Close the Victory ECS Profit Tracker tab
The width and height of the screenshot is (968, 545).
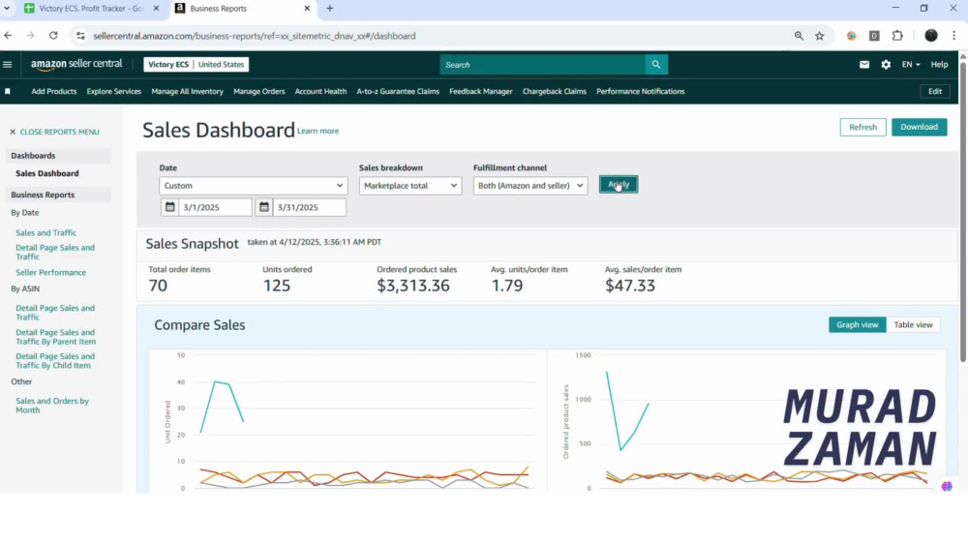pos(156,9)
